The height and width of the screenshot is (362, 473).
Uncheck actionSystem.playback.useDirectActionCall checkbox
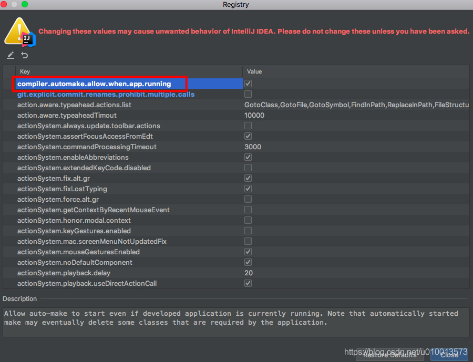248,283
